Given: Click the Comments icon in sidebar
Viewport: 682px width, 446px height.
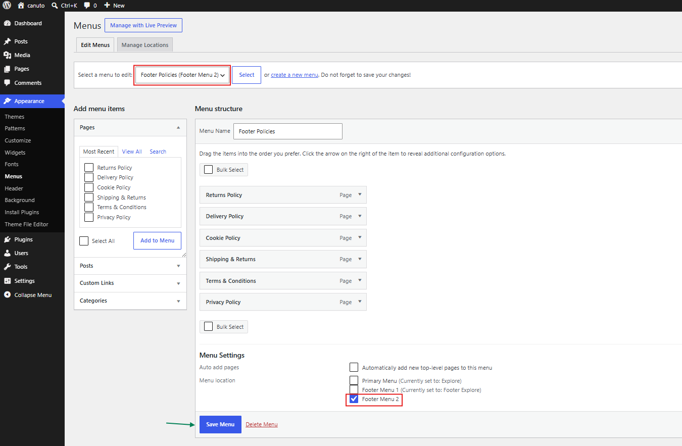Looking at the screenshot, I should tap(7, 83).
